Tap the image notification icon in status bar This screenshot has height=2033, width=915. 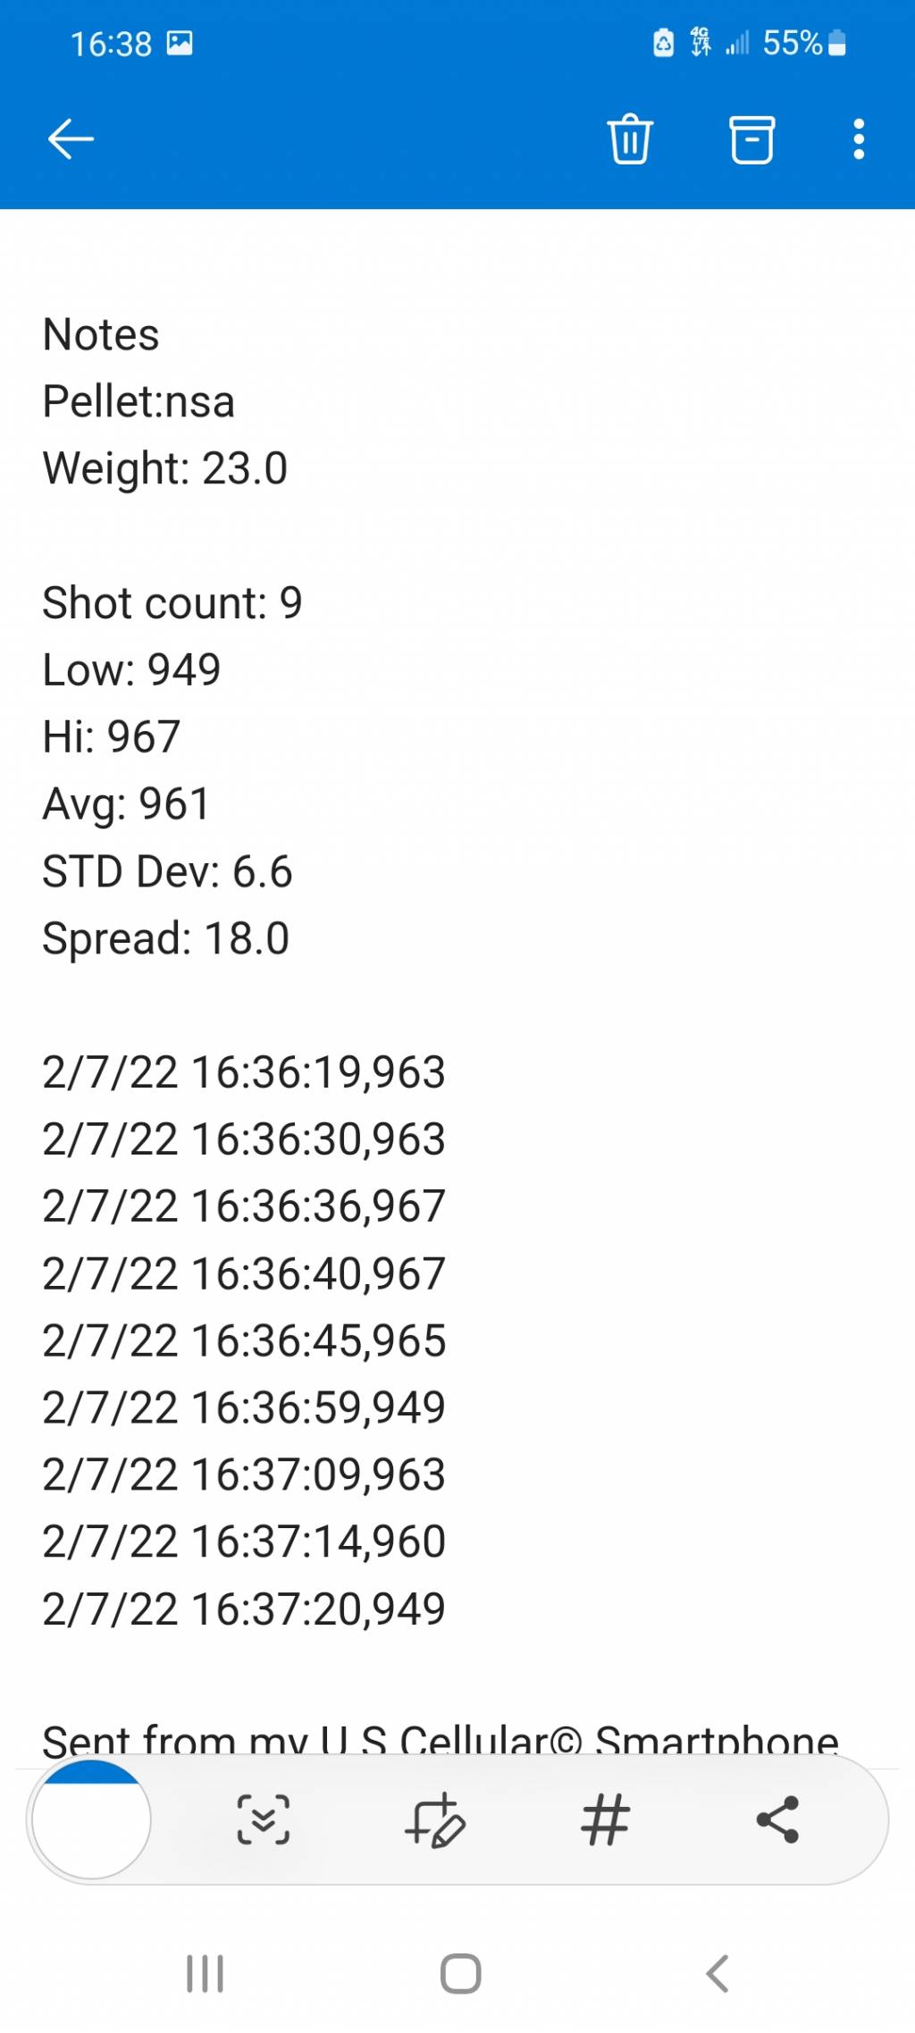(x=180, y=43)
